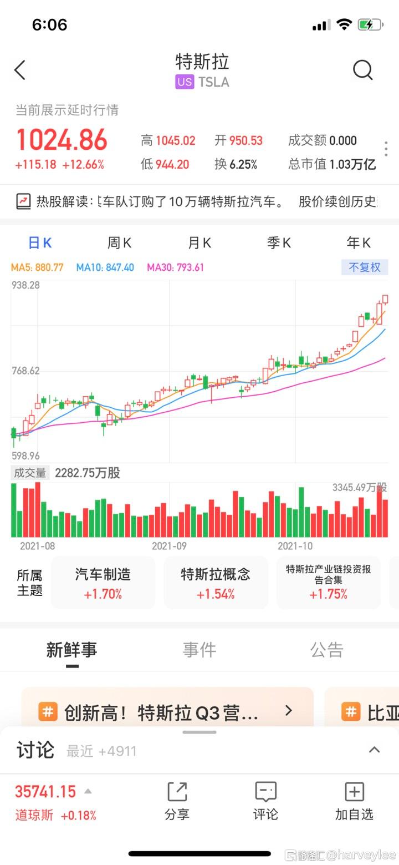Switch to 日K daily chart tab
Image resolution: width=399 pixels, height=865 pixels.
(x=40, y=243)
